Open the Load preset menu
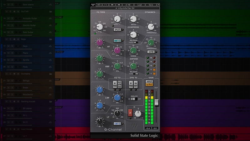Screen dimensions: 250x141 tap(139, 5)
